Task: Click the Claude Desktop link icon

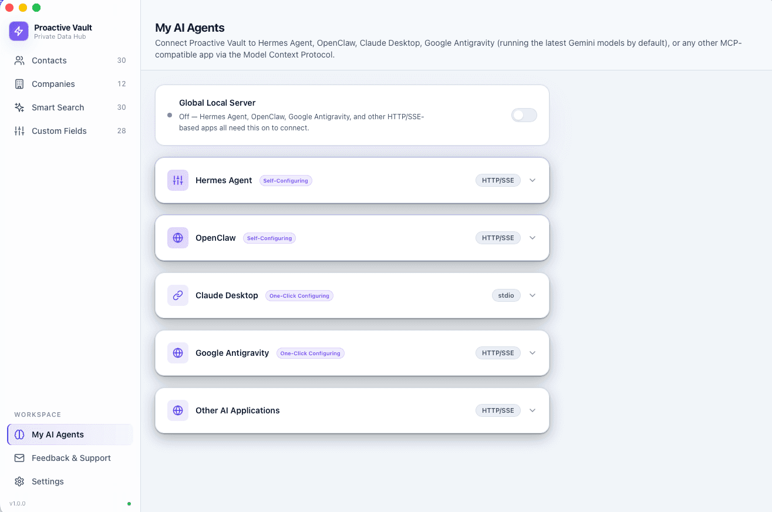Action: pos(178,295)
